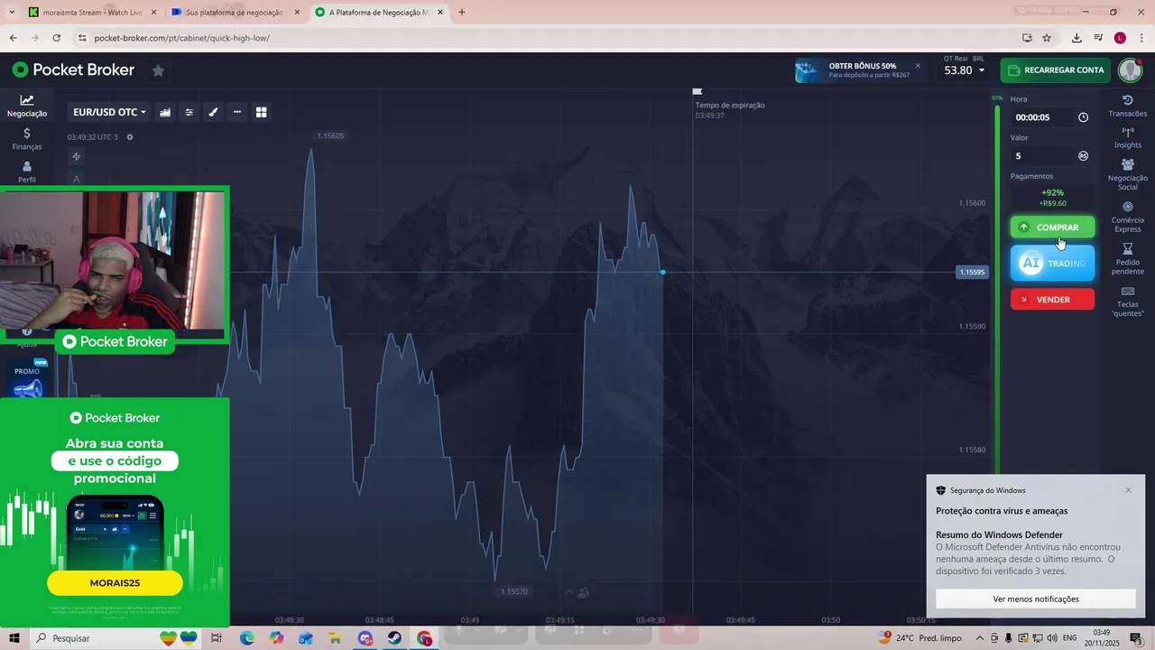The image size is (1155, 650).
Task: Reload the page in Chrome
Action: pyautogui.click(x=56, y=38)
